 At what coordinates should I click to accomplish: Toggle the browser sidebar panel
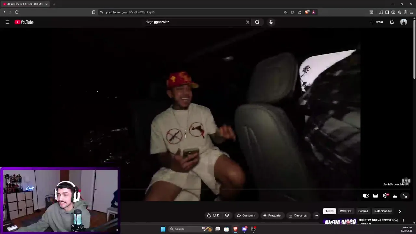click(387, 12)
